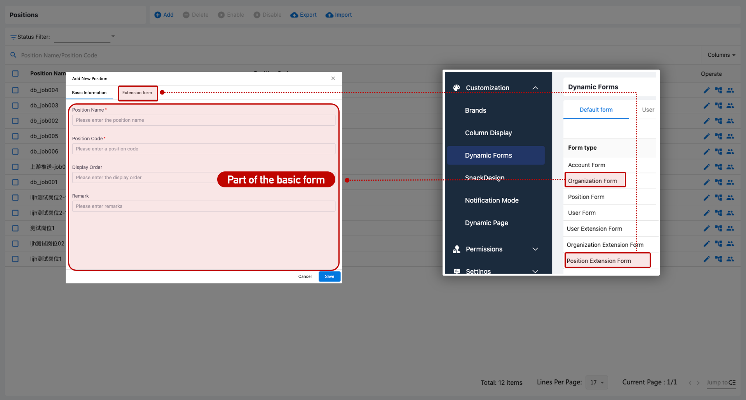
Task: Click the edit pencil icon for db_job004
Action: (x=706, y=90)
